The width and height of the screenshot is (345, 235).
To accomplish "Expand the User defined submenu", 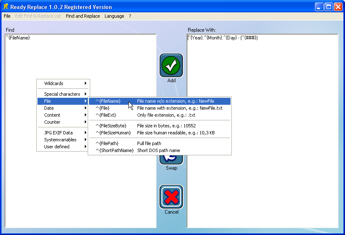I will tap(63, 147).
